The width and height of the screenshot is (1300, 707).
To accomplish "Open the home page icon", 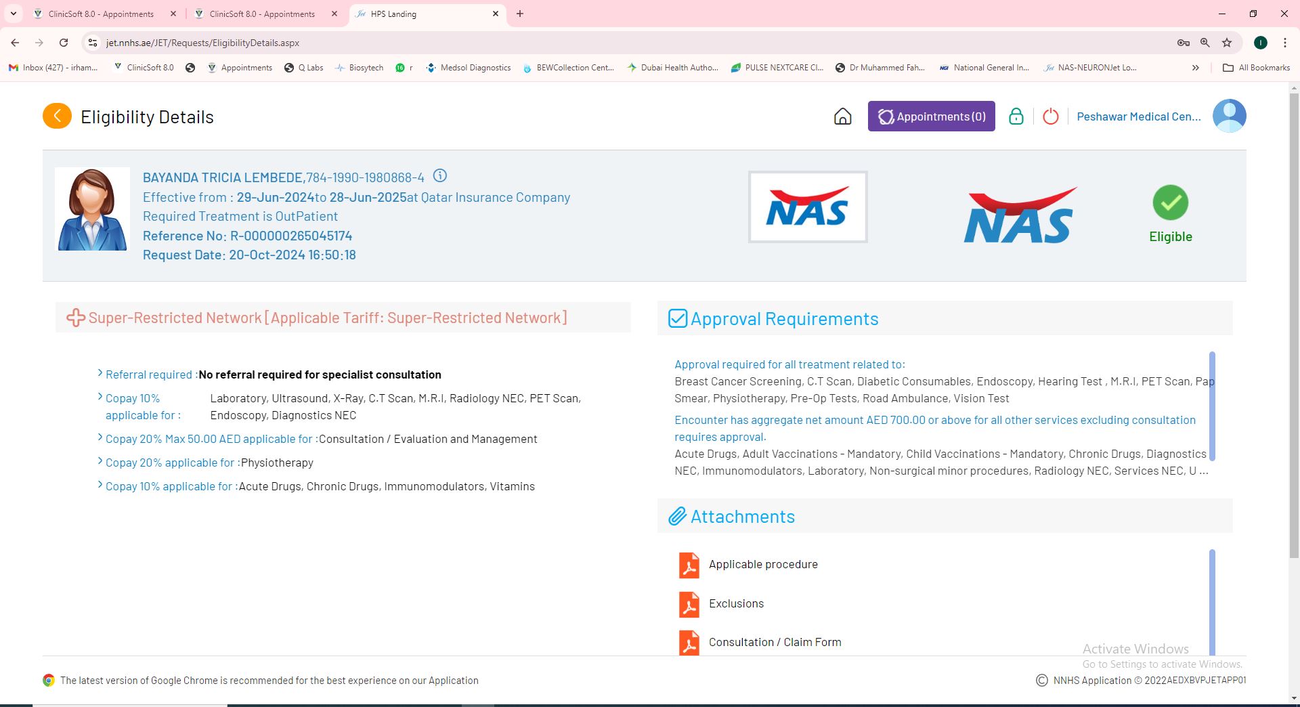I will pyautogui.click(x=842, y=116).
